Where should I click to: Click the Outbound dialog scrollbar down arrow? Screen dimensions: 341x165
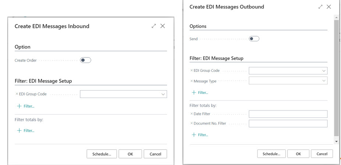tap(336, 141)
